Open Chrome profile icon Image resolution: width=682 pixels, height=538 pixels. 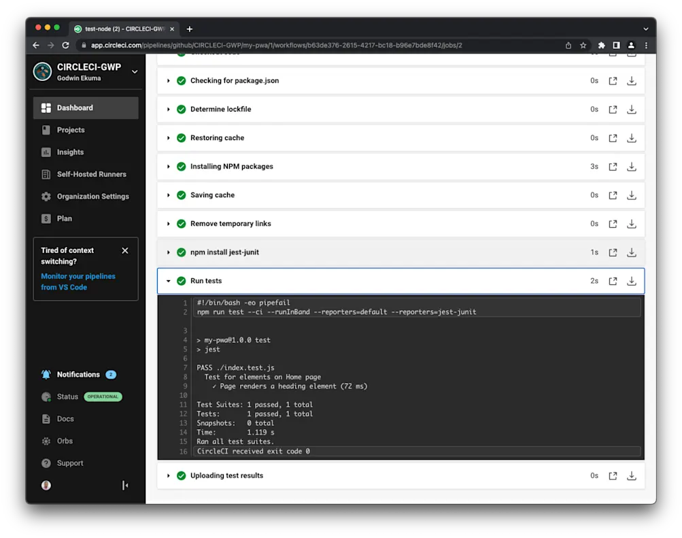click(631, 46)
